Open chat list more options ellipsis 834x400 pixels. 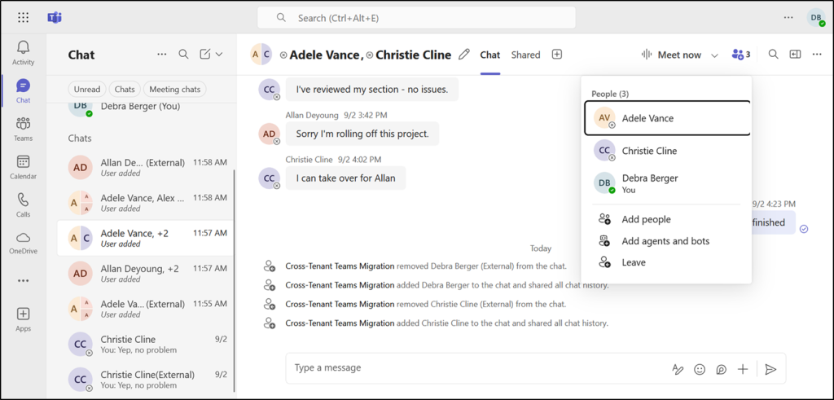click(162, 55)
